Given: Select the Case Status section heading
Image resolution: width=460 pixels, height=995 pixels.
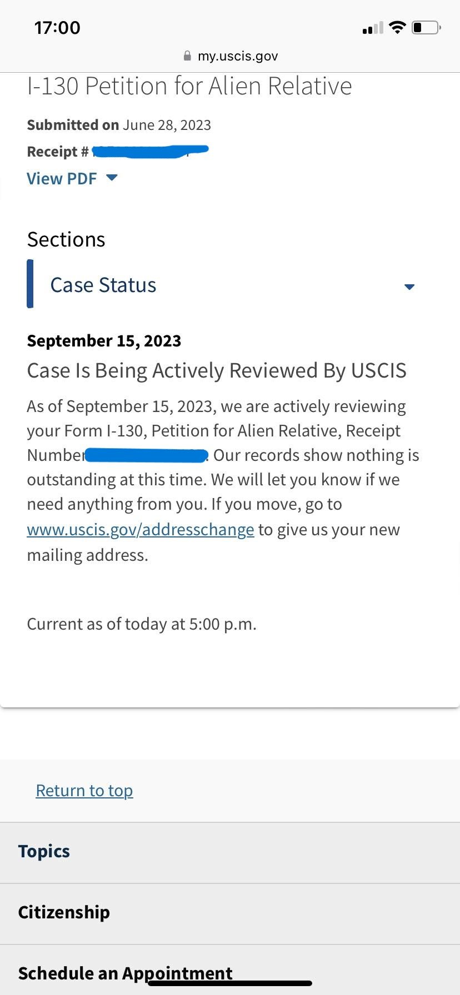Looking at the screenshot, I should [103, 285].
